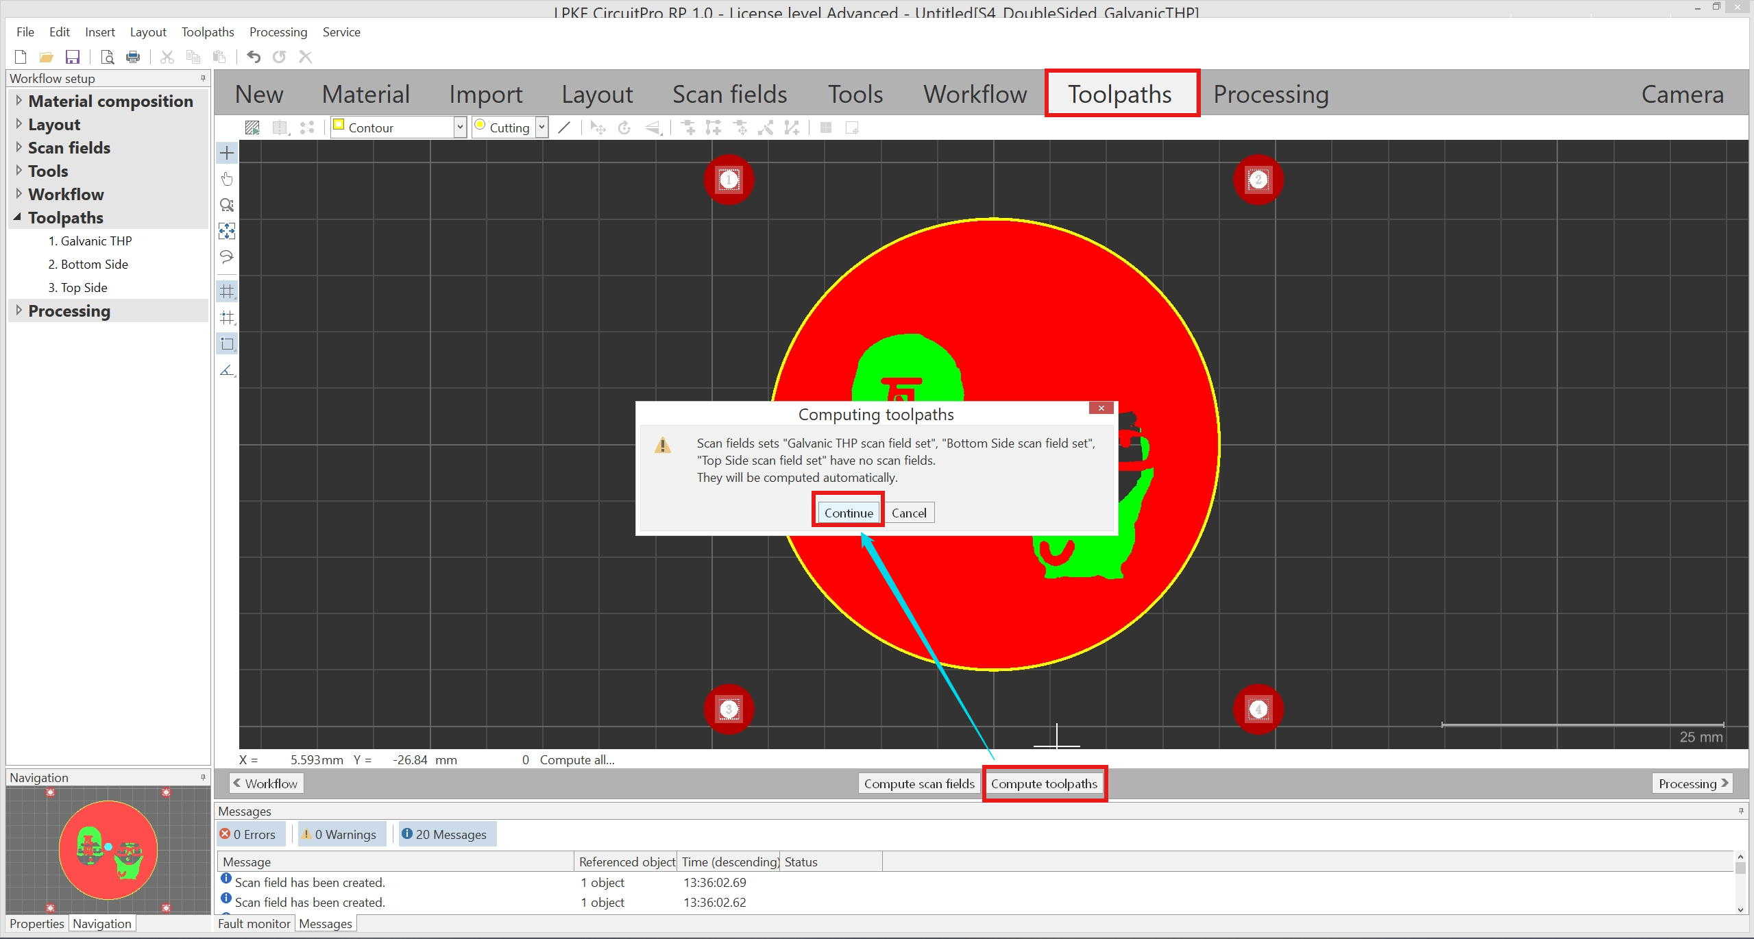Click the Rotate object toolbar icon
This screenshot has height=939, width=1754.
623,127
